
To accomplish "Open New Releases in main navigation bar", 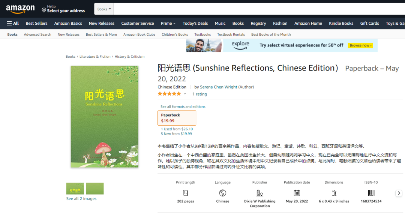I will point(102,23).
